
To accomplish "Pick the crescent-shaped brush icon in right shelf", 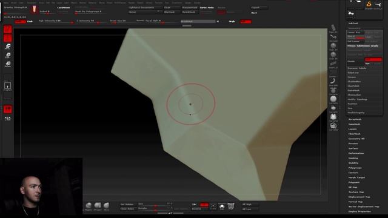I will point(333,81).
